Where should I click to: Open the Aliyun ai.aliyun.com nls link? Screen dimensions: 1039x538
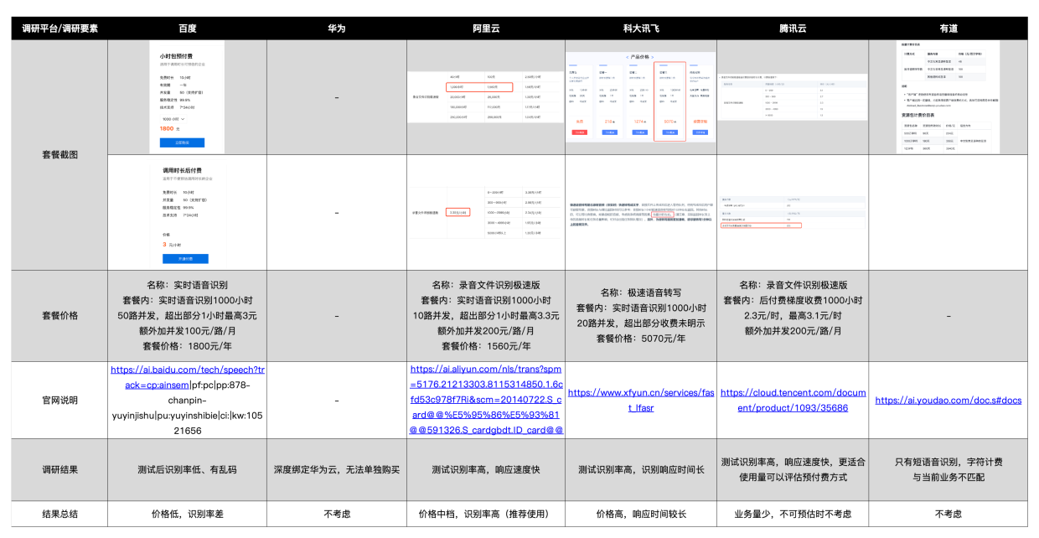(485, 400)
